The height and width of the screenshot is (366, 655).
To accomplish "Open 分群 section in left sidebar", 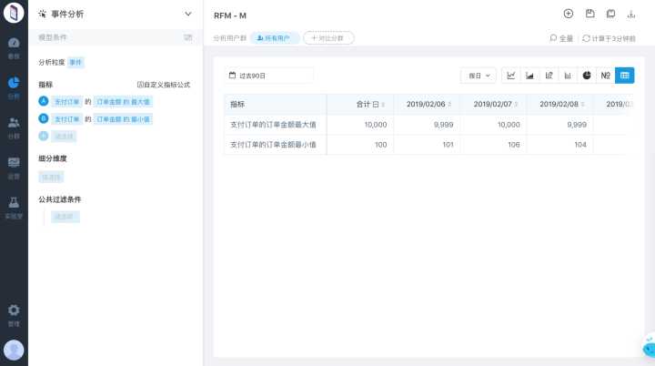I will 14,127.
